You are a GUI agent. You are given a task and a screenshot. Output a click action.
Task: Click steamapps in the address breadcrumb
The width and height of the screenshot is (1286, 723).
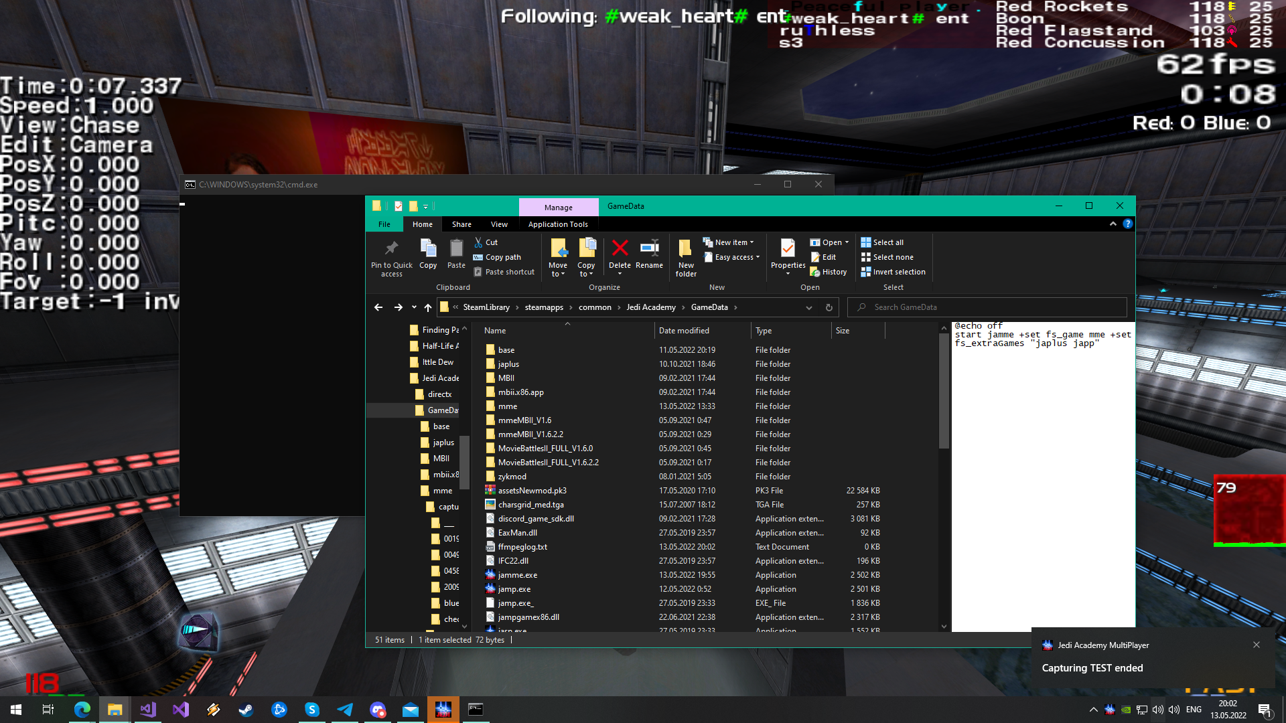(544, 307)
